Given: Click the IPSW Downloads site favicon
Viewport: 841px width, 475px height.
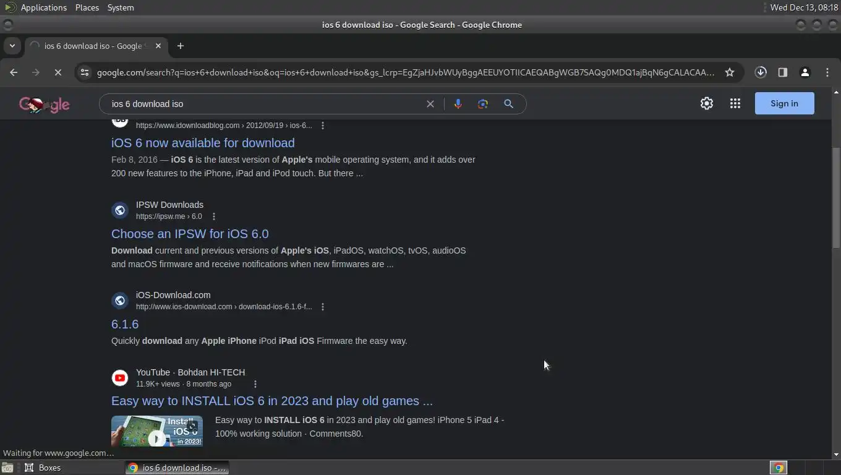Looking at the screenshot, I should pyautogui.click(x=120, y=210).
